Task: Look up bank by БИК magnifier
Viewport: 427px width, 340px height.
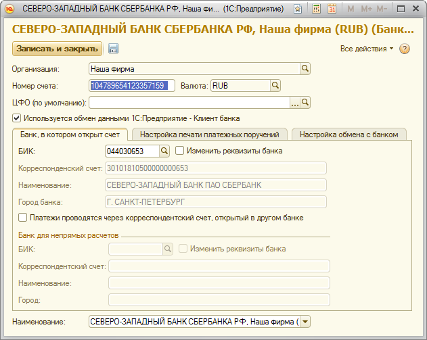Action: pos(164,151)
